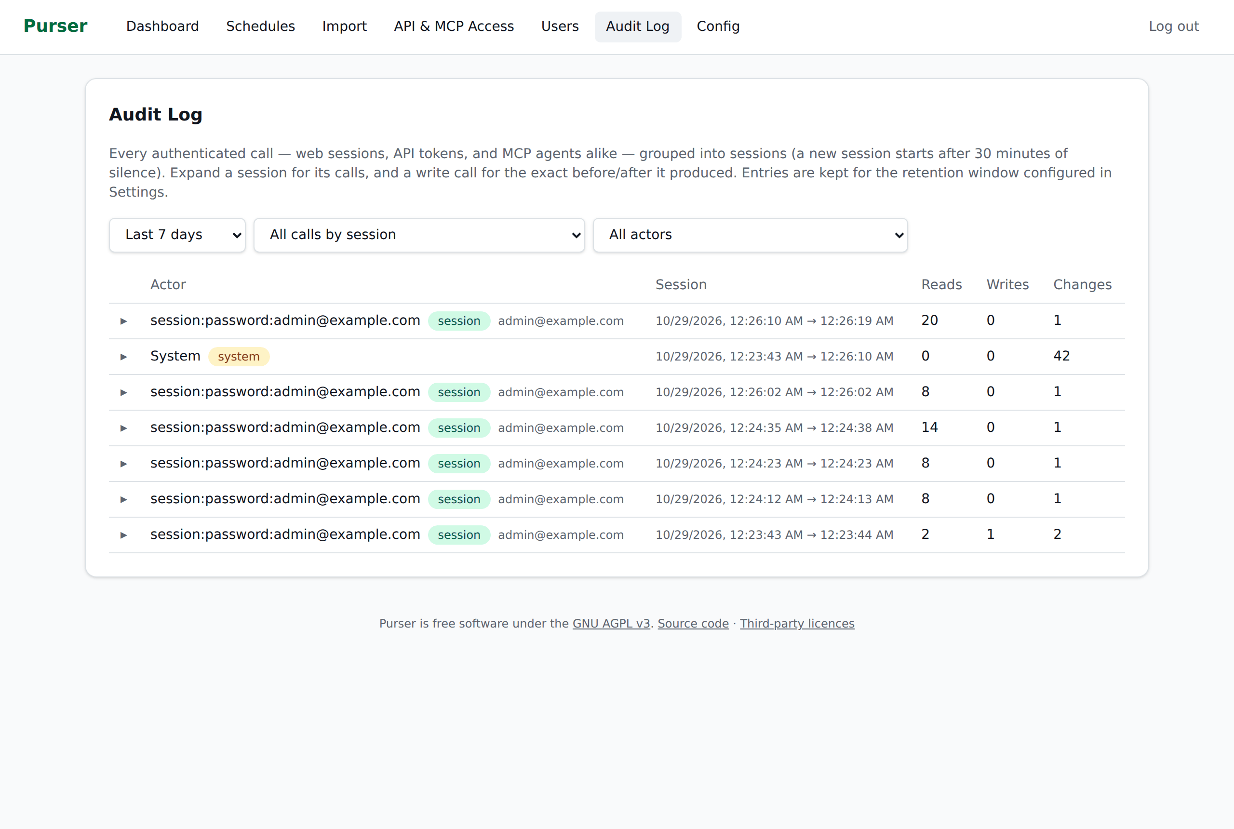This screenshot has width=1234, height=829.
Task: Expand the 12:23:43 AM → 12:23:44 AM session
Action: [123, 535]
